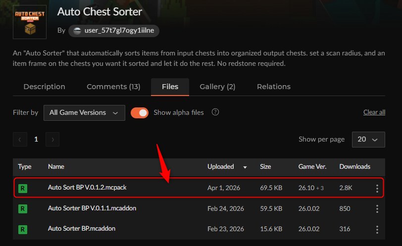Open author profile user_57t7gl7ogy1iilne

point(114,31)
